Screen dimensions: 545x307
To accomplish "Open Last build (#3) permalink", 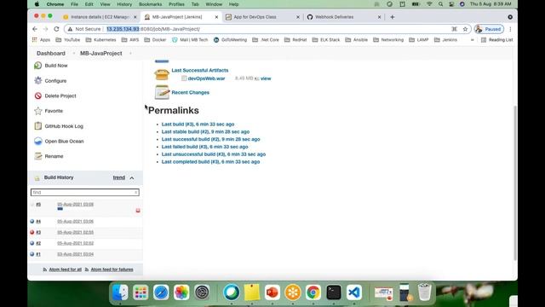I will [198, 124].
